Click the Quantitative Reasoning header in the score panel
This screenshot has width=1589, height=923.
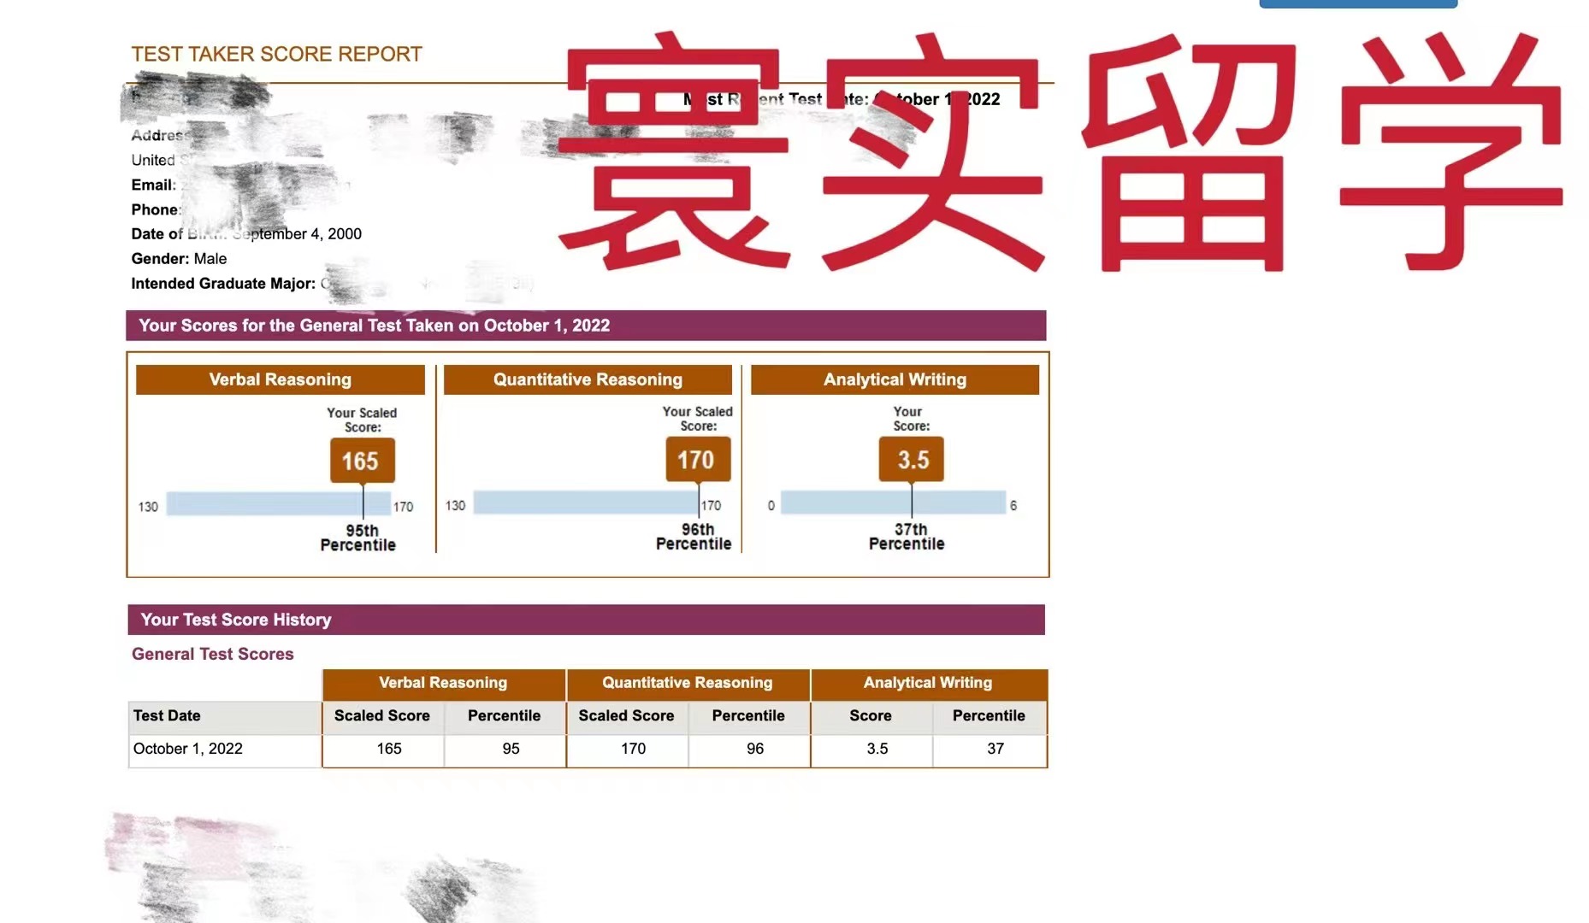(588, 379)
